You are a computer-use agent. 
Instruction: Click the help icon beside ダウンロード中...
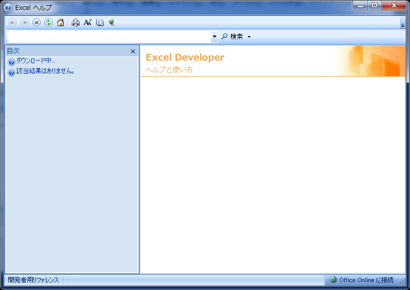[x=11, y=62]
